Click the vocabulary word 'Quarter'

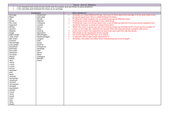40,45
